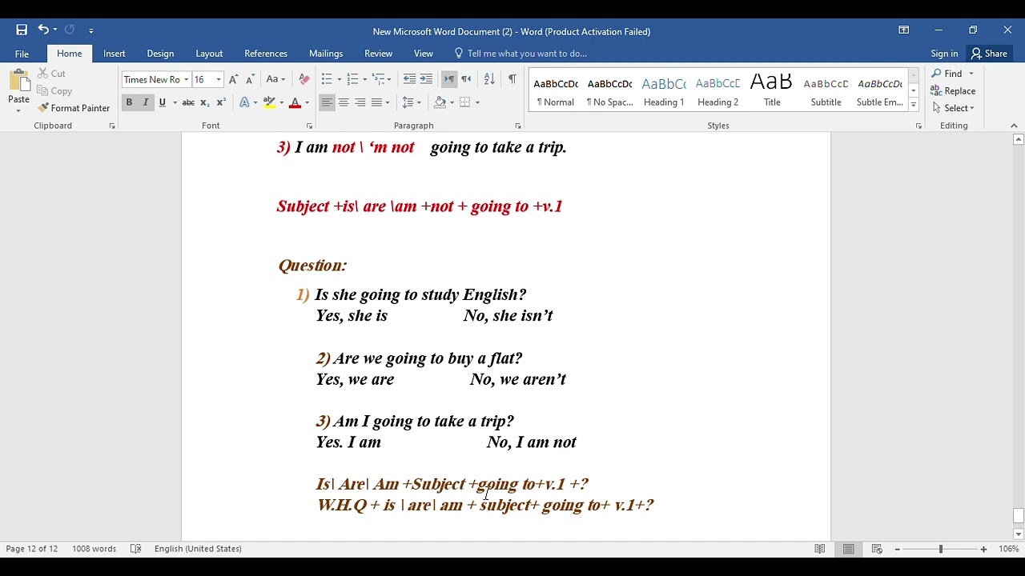Set left-to-right text direction
1025x576 pixels.
(449, 79)
